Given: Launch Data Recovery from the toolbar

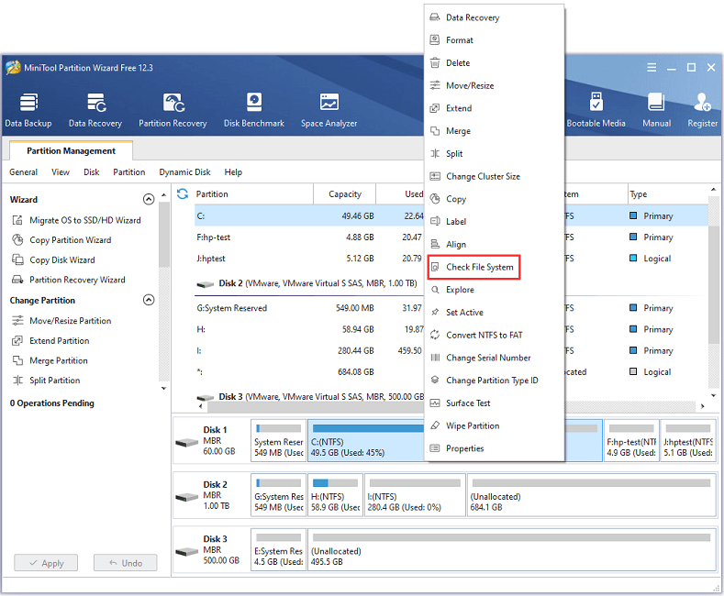Looking at the screenshot, I should click(x=95, y=110).
